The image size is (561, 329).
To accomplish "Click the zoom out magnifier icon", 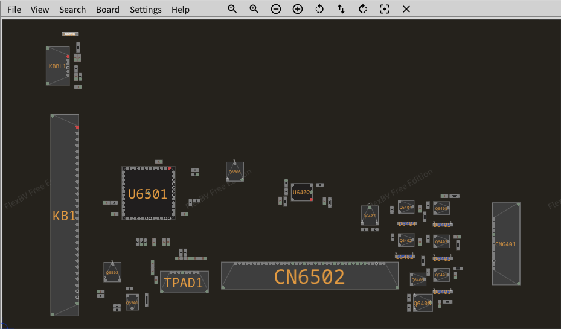I will (x=232, y=9).
